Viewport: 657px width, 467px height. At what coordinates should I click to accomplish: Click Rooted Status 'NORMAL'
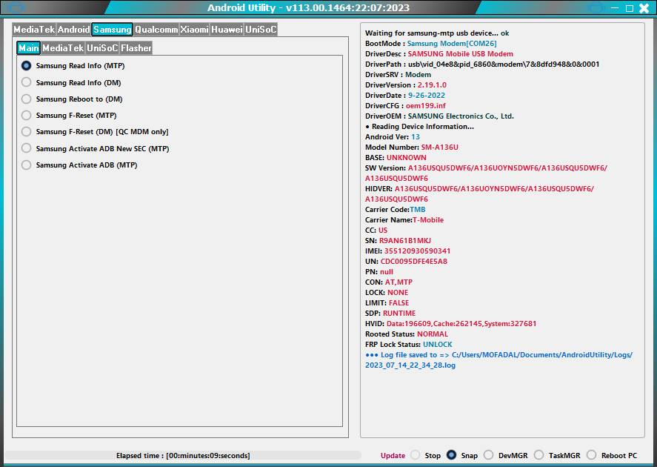[x=432, y=334]
